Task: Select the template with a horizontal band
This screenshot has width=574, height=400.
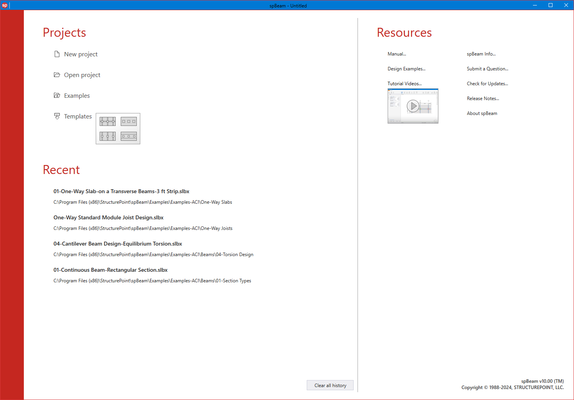Action: pyautogui.click(x=129, y=136)
